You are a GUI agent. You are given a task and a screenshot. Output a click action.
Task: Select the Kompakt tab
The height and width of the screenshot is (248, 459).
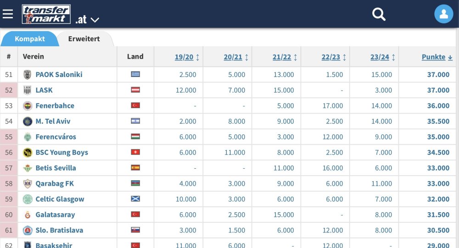tap(30, 39)
